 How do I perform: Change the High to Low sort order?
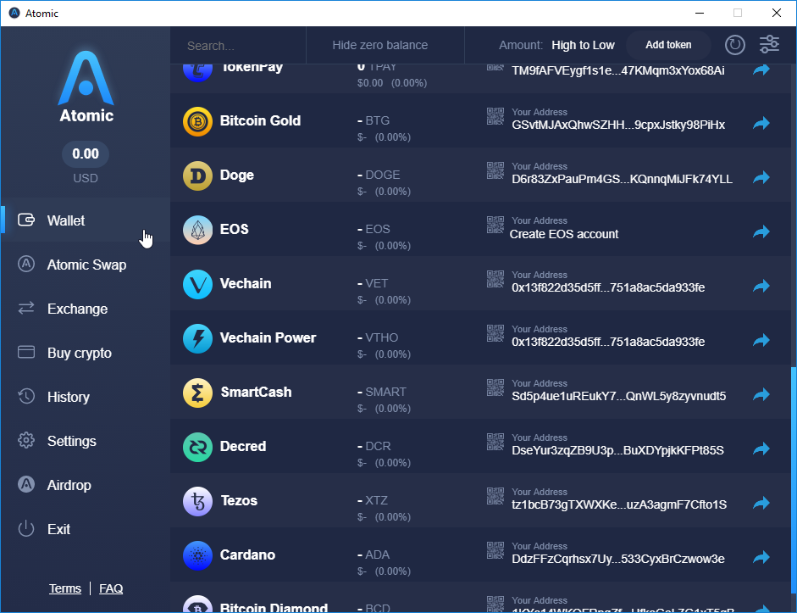[x=583, y=45]
